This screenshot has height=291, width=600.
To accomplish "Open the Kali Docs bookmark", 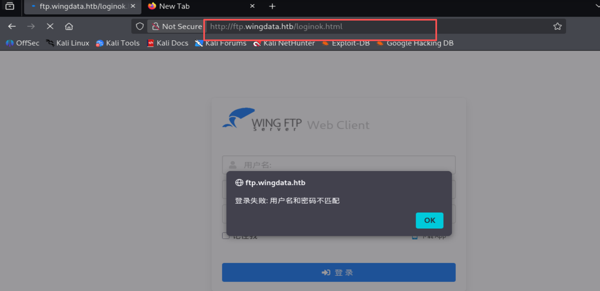I will tap(167, 43).
